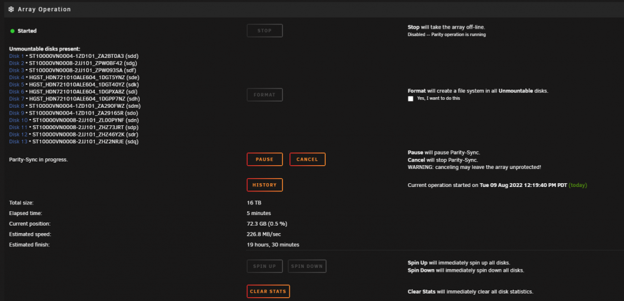Click serial HGST_HDN721010ALE604_1DGPXA8Z (sdi)
This screenshot has width=624, height=301.
(x=83, y=92)
